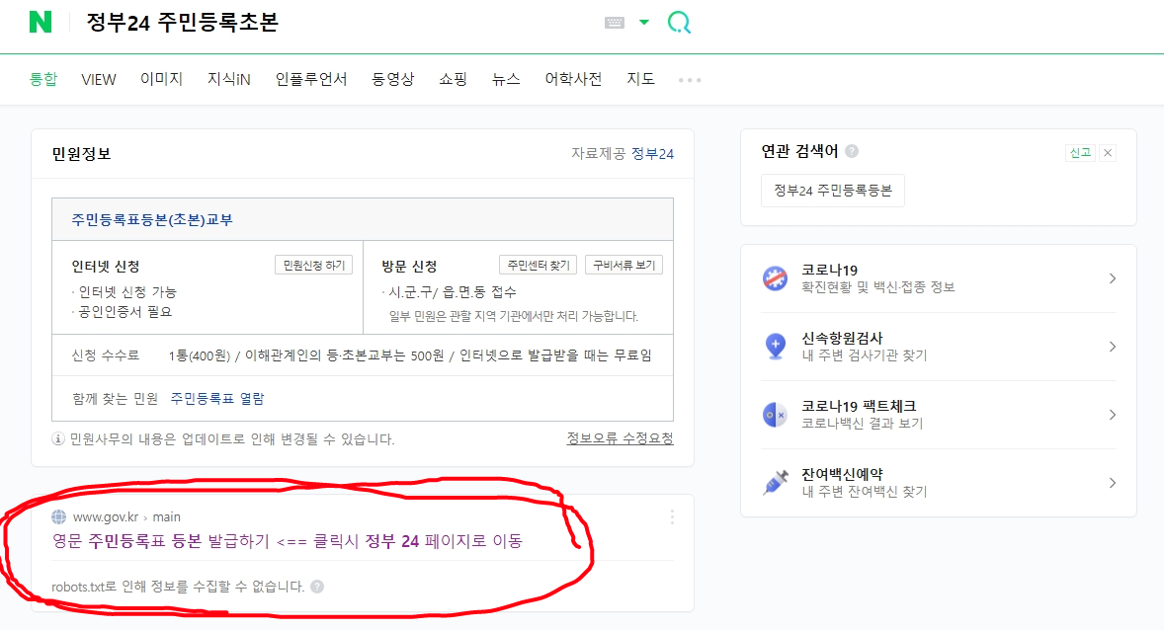Click robots.txt로 인해 정보를 수집할 수 없습니다 text
This screenshot has width=1164, height=630.
[178, 587]
